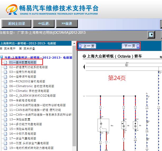Open 12—CAN—总线网络连接—信息娱乐系统和诊断

[40, 115]
